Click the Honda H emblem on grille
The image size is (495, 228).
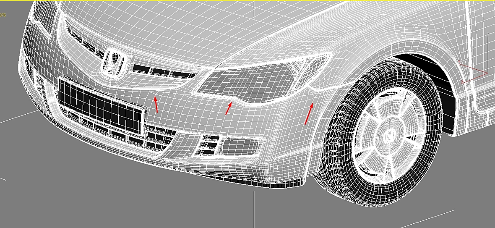114,62
